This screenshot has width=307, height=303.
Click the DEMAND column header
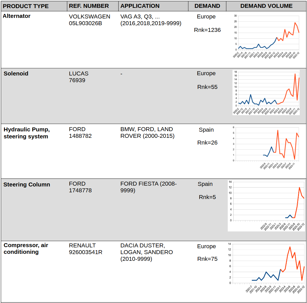tap(207, 6)
